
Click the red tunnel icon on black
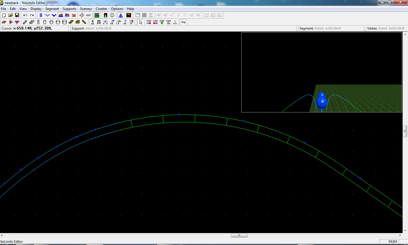pos(129,15)
